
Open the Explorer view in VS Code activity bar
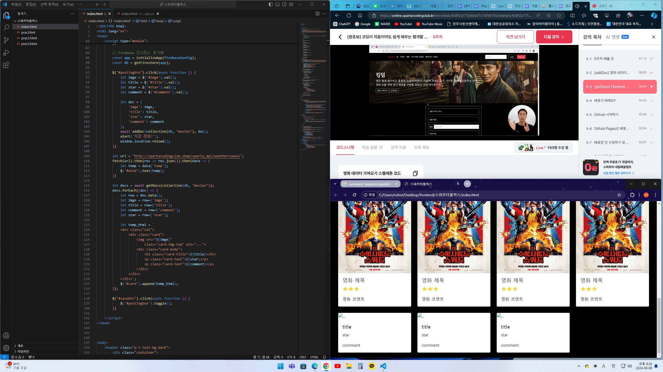coord(6,16)
